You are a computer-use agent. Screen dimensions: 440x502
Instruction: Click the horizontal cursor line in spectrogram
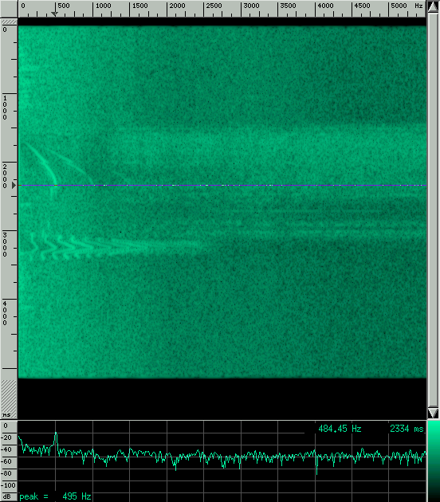222,185
